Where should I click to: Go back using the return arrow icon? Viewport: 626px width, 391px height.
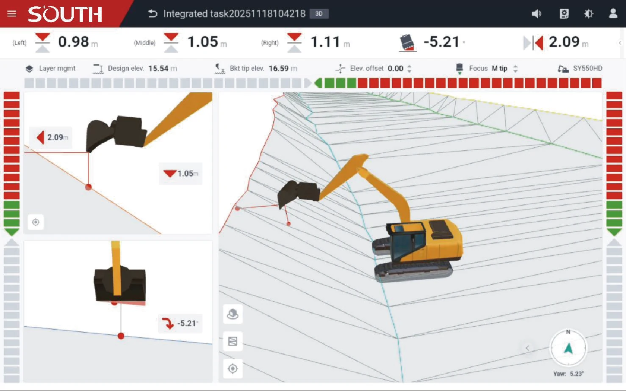click(152, 14)
